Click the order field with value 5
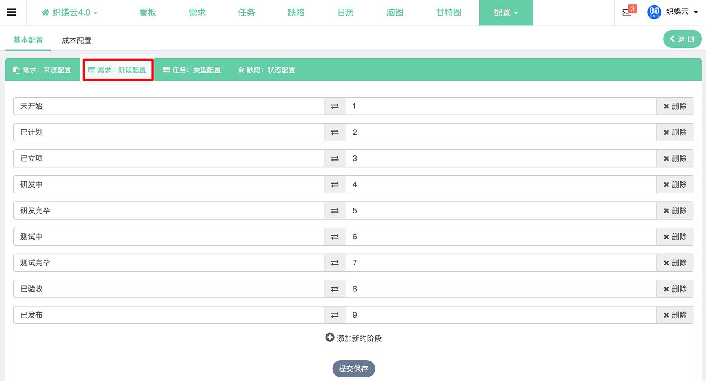706x381 pixels. pos(501,211)
